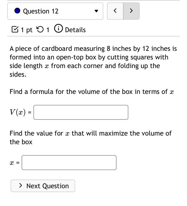Click the Next Question button
Viewport: 187px width, 206px height.
pos(43,186)
